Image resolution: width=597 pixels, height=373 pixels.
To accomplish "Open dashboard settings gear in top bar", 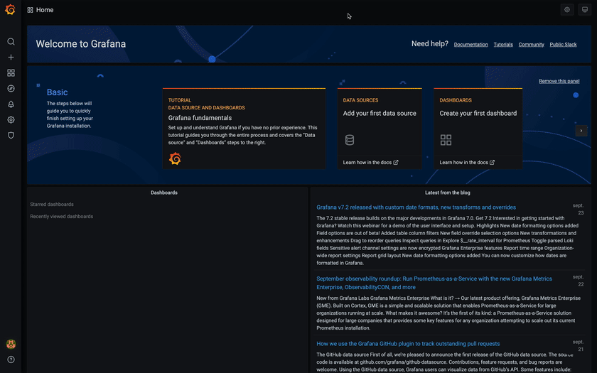I will click(x=567, y=10).
